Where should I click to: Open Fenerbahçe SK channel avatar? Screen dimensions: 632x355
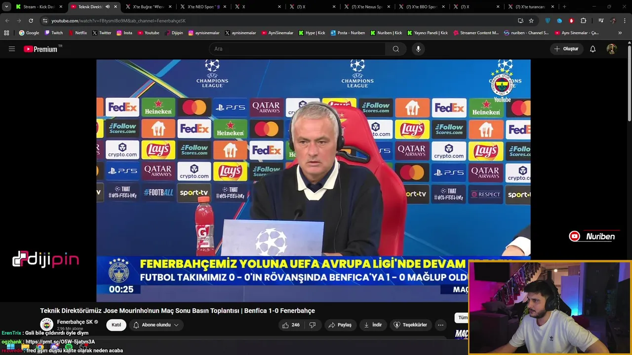pyautogui.click(x=47, y=325)
